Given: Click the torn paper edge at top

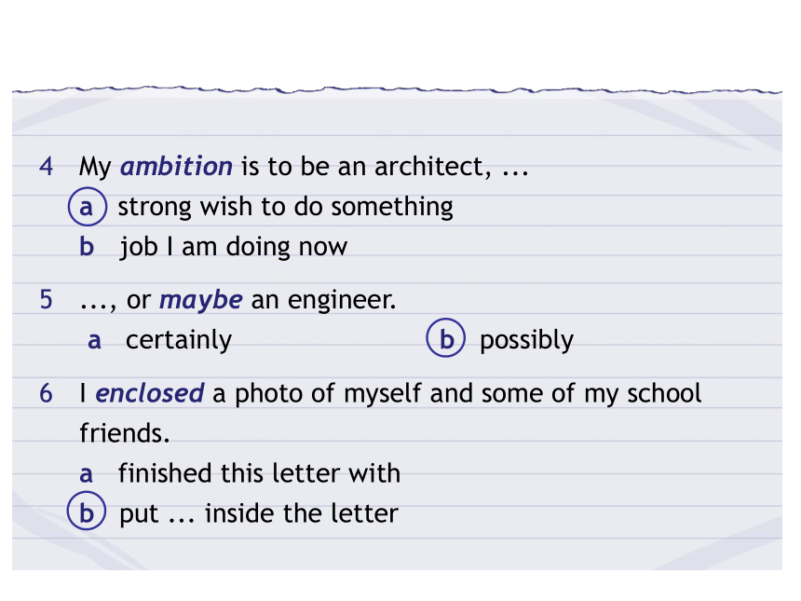Looking at the screenshot, I should pos(397,91).
